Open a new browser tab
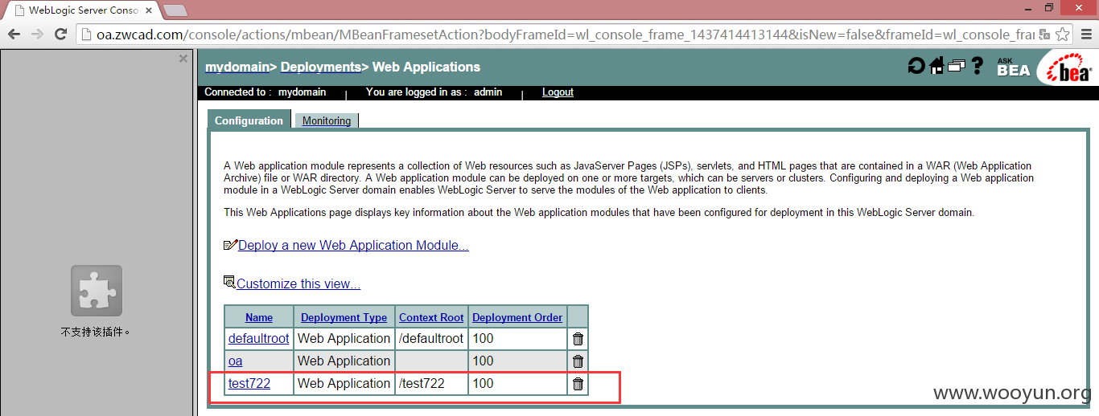 tap(175, 10)
